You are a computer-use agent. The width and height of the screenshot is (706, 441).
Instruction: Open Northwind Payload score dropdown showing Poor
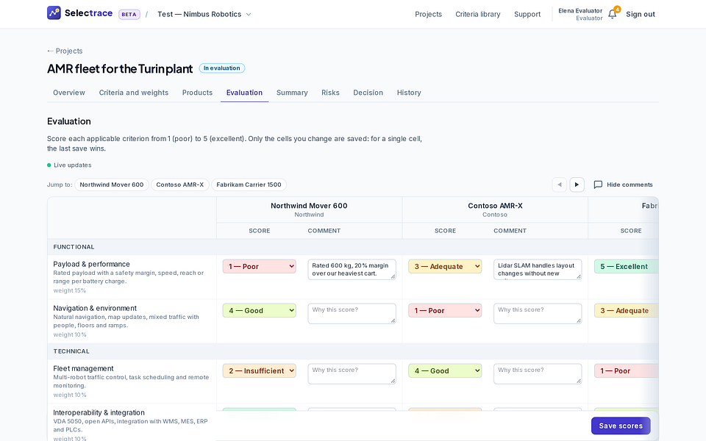(260, 266)
